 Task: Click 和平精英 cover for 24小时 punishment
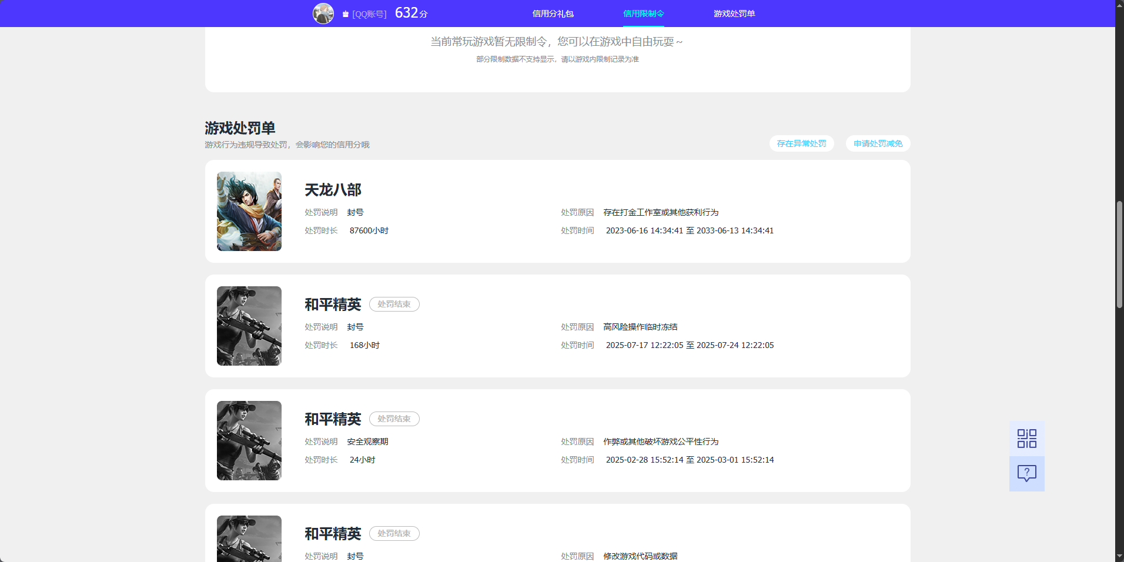point(249,440)
